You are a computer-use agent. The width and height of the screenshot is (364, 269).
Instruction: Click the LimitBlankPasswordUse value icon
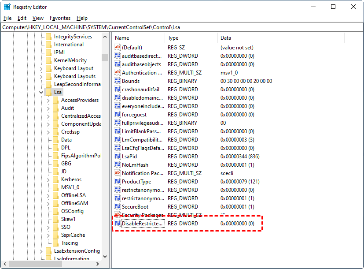[x=118, y=131]
